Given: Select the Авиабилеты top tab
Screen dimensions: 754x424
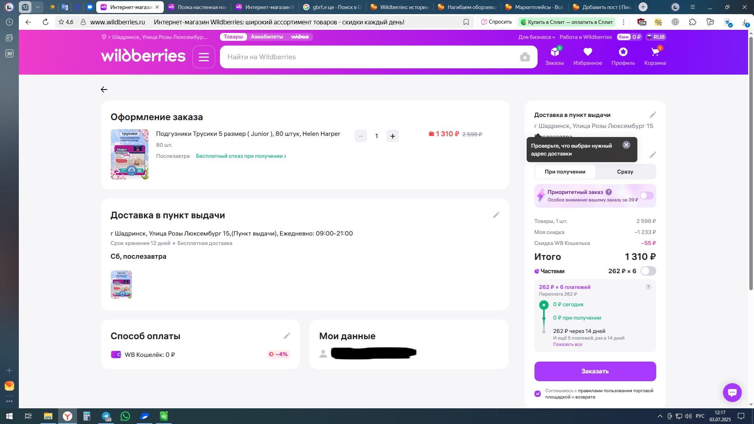Looking at the screenshot, I should pyautogui.click(x=267, y=37).
